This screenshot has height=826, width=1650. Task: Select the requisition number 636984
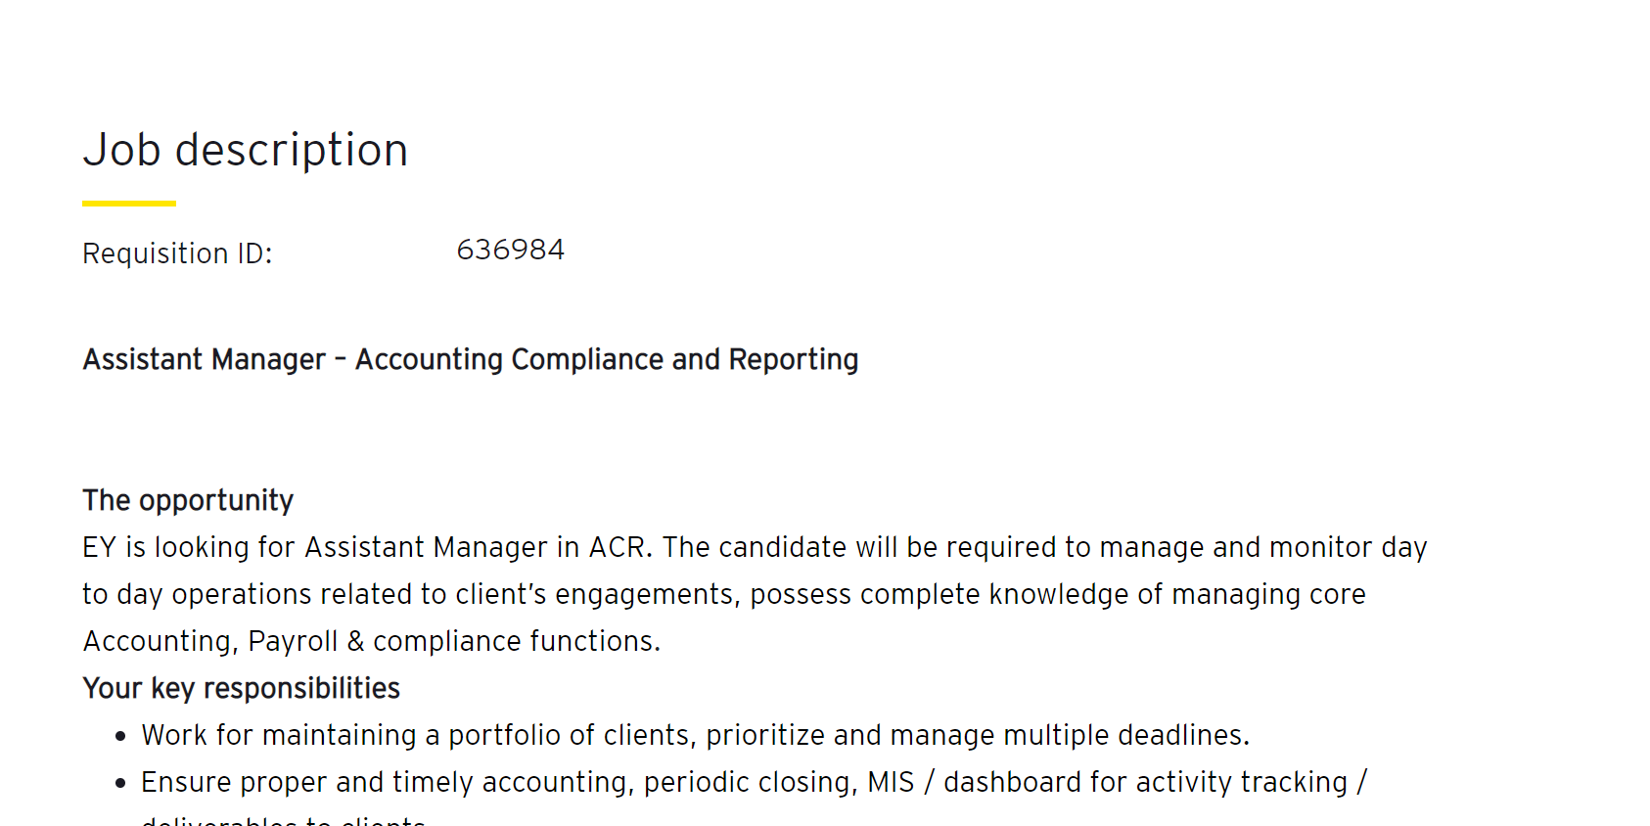(510, 251)
